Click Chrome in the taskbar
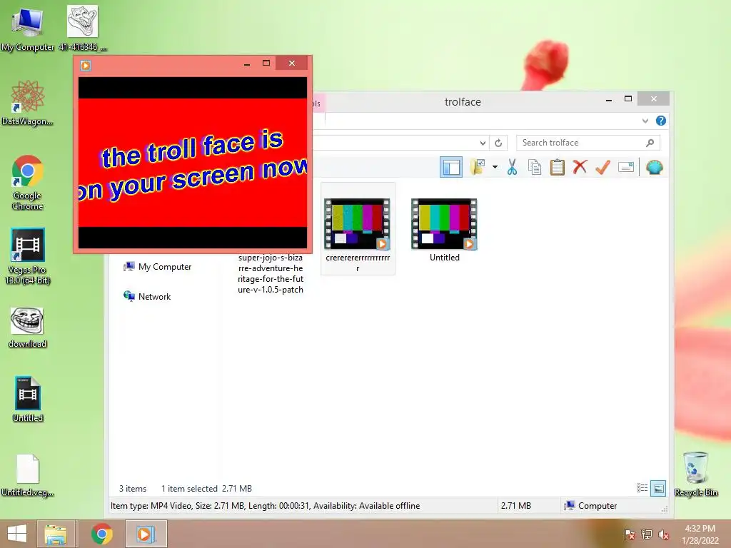 pos(101,534)
